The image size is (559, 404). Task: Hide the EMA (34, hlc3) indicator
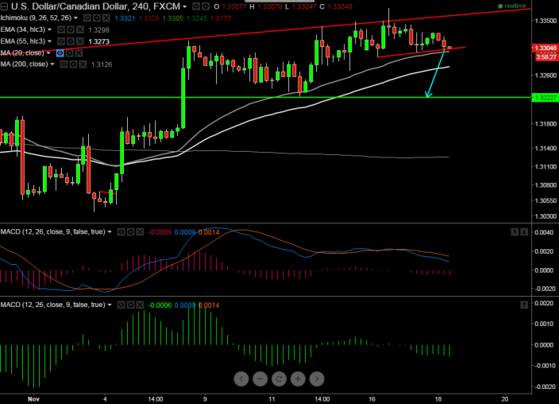[61, 29]
